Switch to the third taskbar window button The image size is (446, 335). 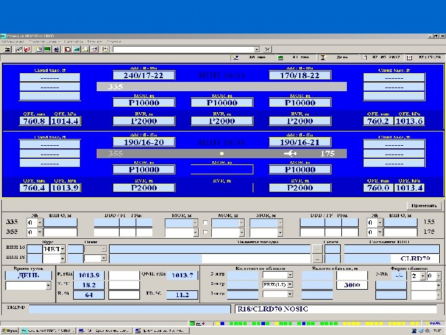click(162, 331)
